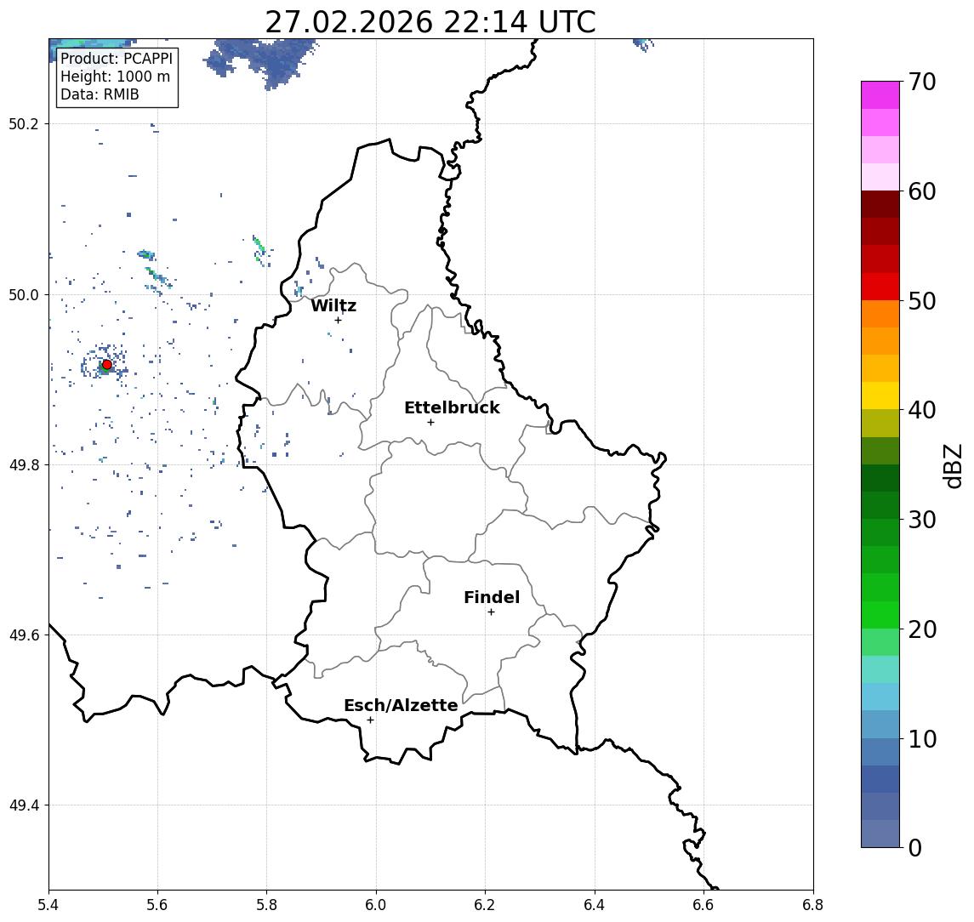The height and width of the screenshot is (922, 974).
Task: Click the colorbar tick label 60
Action: point(922,191)
